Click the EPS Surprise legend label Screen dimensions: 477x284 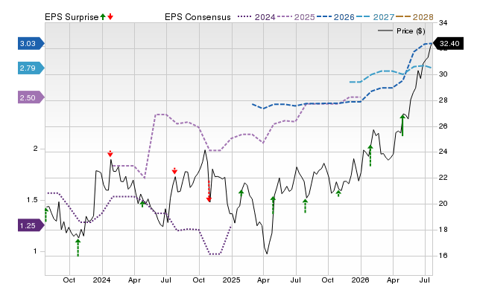click(x=72, y=17)
